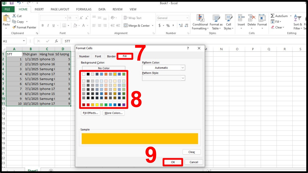Switch to the Font tab in dialog
308x173 pixels.
tap(98, 56)
